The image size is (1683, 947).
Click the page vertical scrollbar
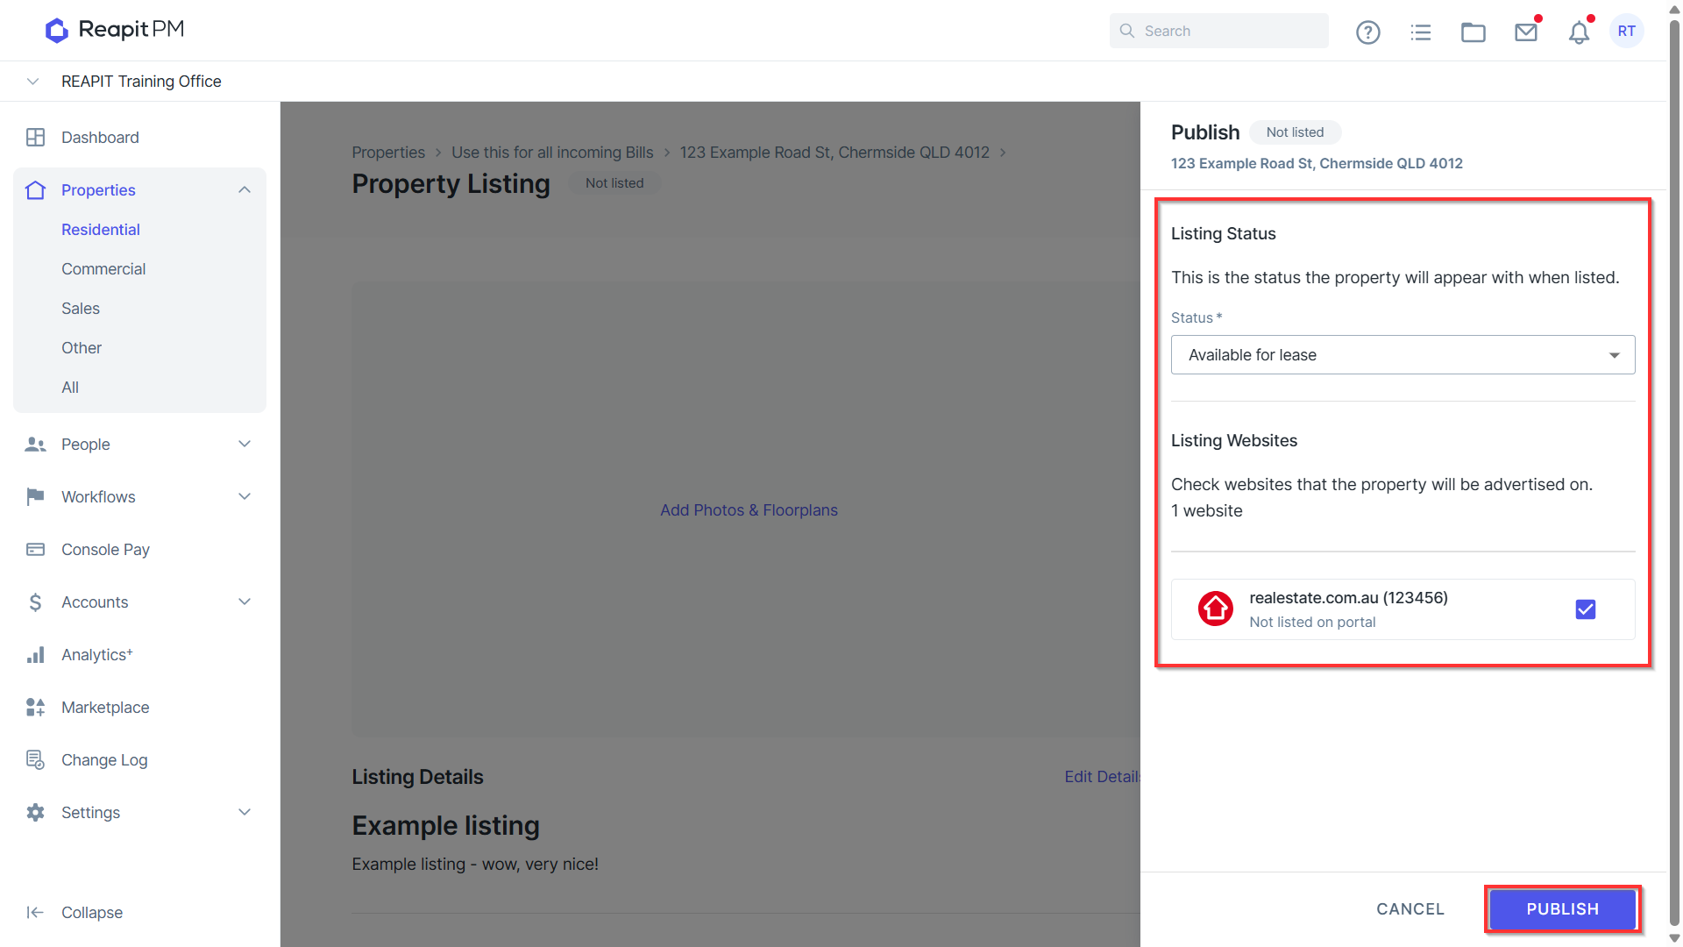pos(1674,473)
